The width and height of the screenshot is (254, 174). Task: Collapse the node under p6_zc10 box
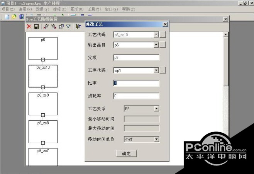tap(43, 87)
